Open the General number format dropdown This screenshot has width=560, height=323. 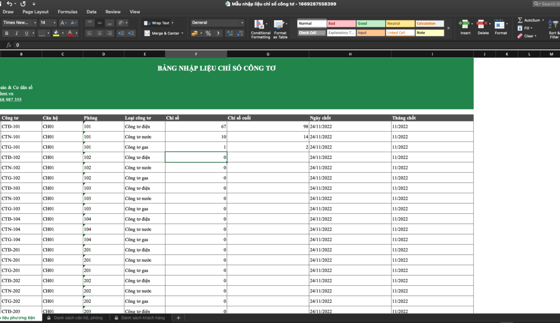(242, 23)
